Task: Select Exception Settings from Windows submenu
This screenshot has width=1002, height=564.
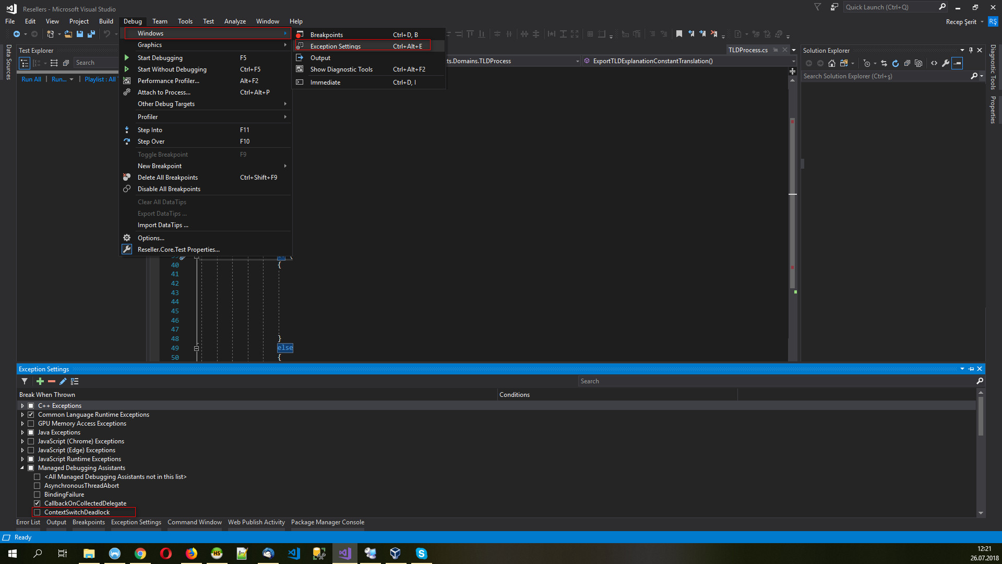Action: pyautogui.click(x=368, y=46)
